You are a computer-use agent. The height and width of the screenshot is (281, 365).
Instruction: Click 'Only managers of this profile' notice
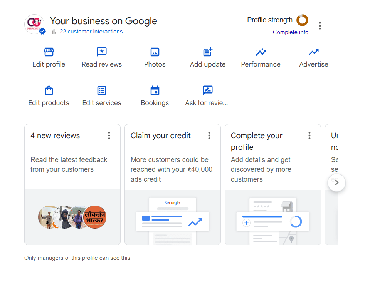[77, 258]
